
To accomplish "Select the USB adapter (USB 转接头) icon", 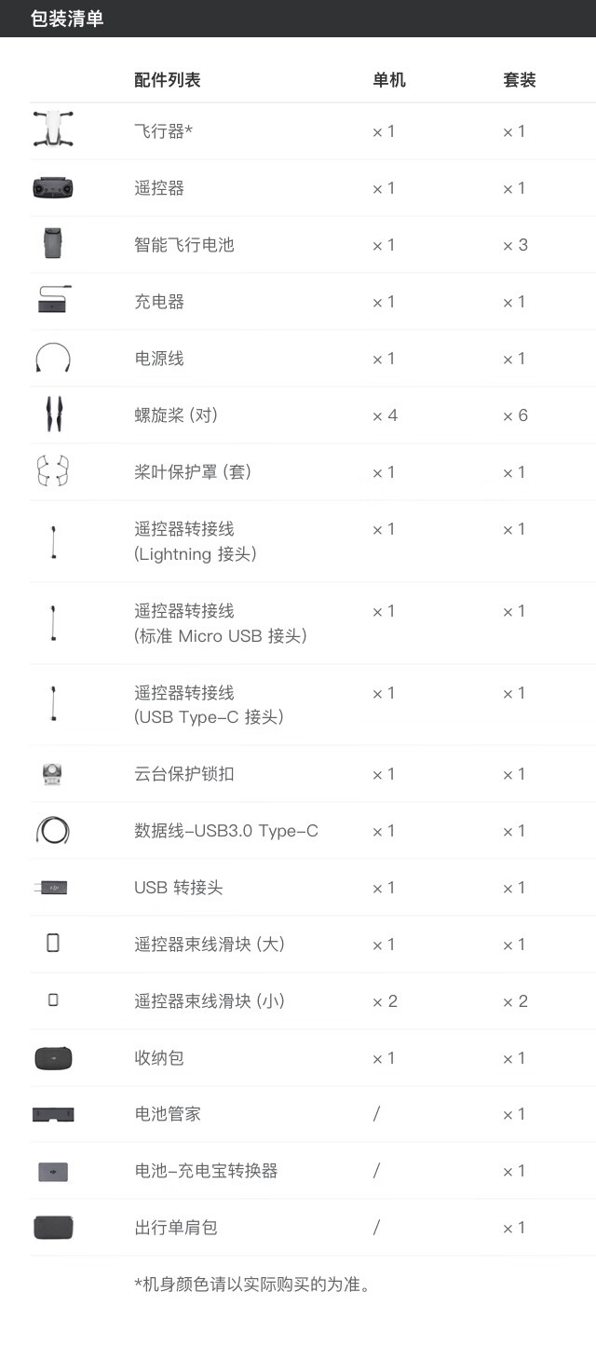I will (x=51, y=888).
